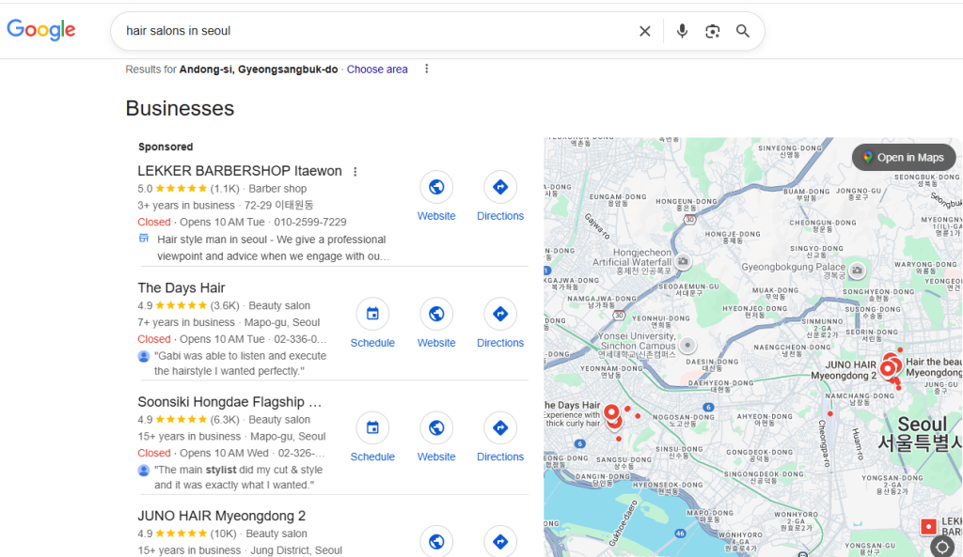Screen dimensions: 963x557
Task: Open the Schedule icon for The Days Hair
Action: (372, 314)
